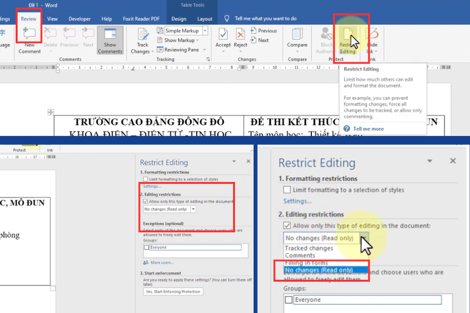Click Settings link in zoomed Restrict Editing pane
This screenshot has height=313, width=470.
(x=298, y=201)
